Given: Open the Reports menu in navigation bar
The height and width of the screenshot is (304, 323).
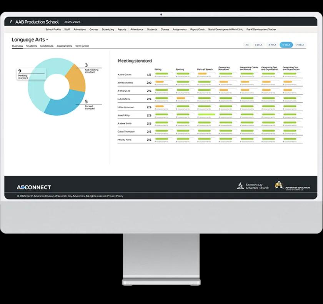Looking at the screenshot, I should click(x=122, y=30).
